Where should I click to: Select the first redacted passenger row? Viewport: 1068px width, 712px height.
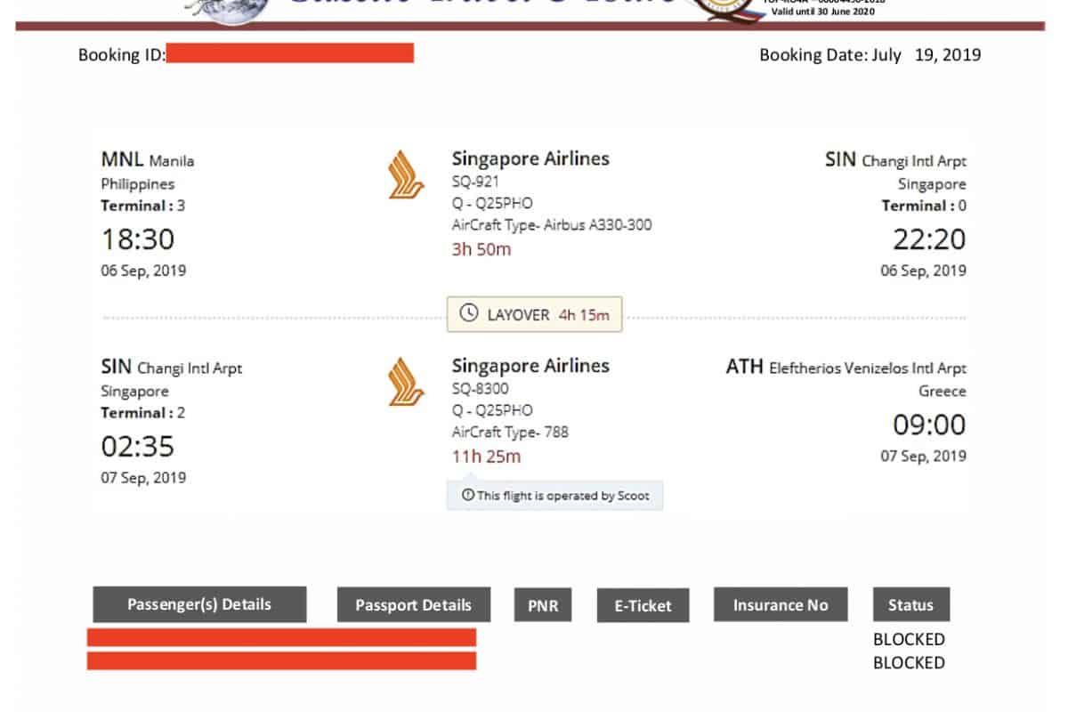pos(281,637)
